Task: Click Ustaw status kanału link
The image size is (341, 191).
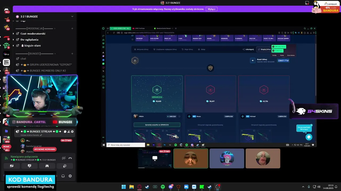Action: 31,135
